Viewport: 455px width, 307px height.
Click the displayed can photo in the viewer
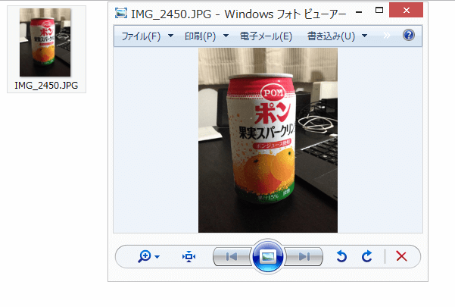pos(268,140)
